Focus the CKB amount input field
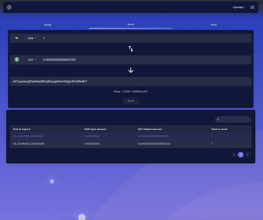Viewport: 263px width, 220px height. pyautogui.click(x=146, y=38)
